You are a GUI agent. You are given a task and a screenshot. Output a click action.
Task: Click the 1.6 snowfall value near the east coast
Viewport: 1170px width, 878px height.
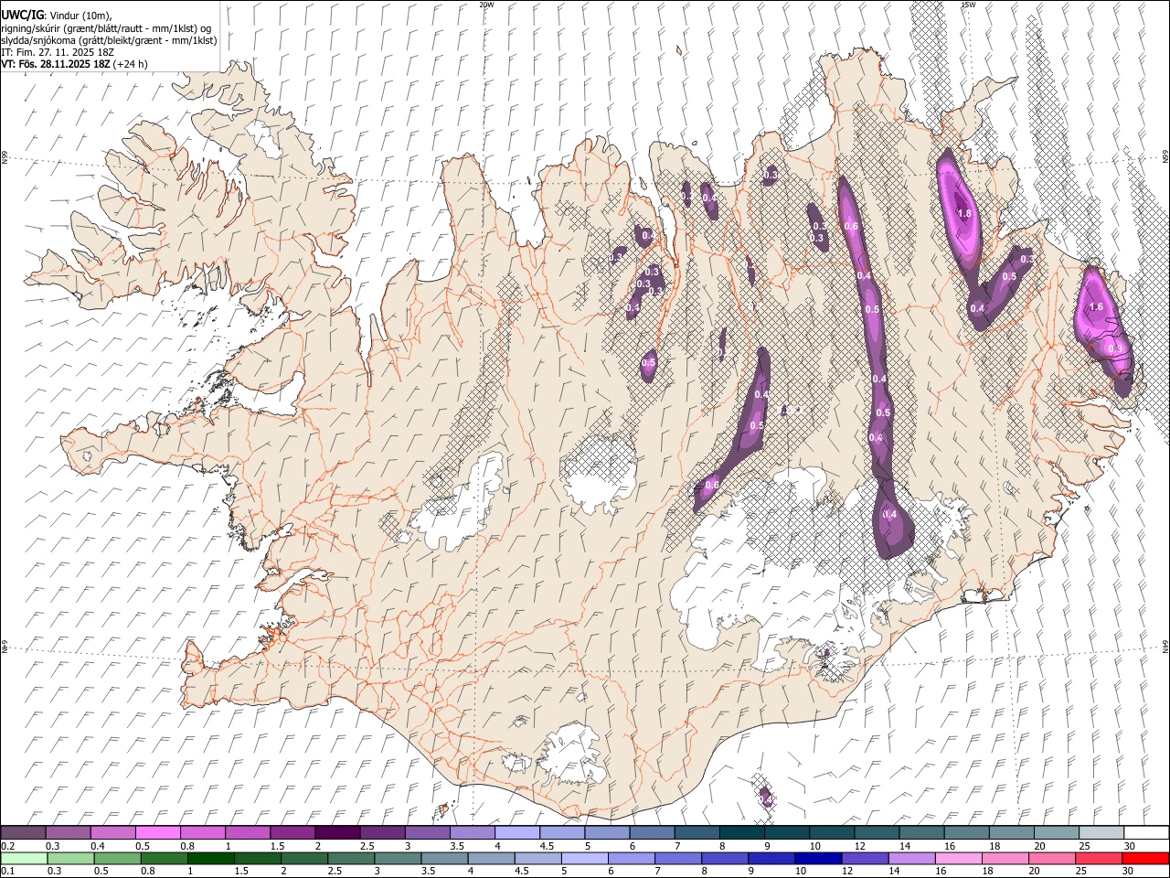tap(1096, 307)
